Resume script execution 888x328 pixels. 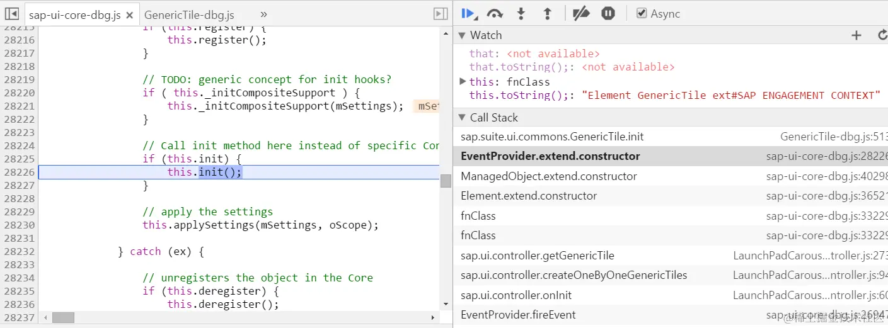[468, 13]
